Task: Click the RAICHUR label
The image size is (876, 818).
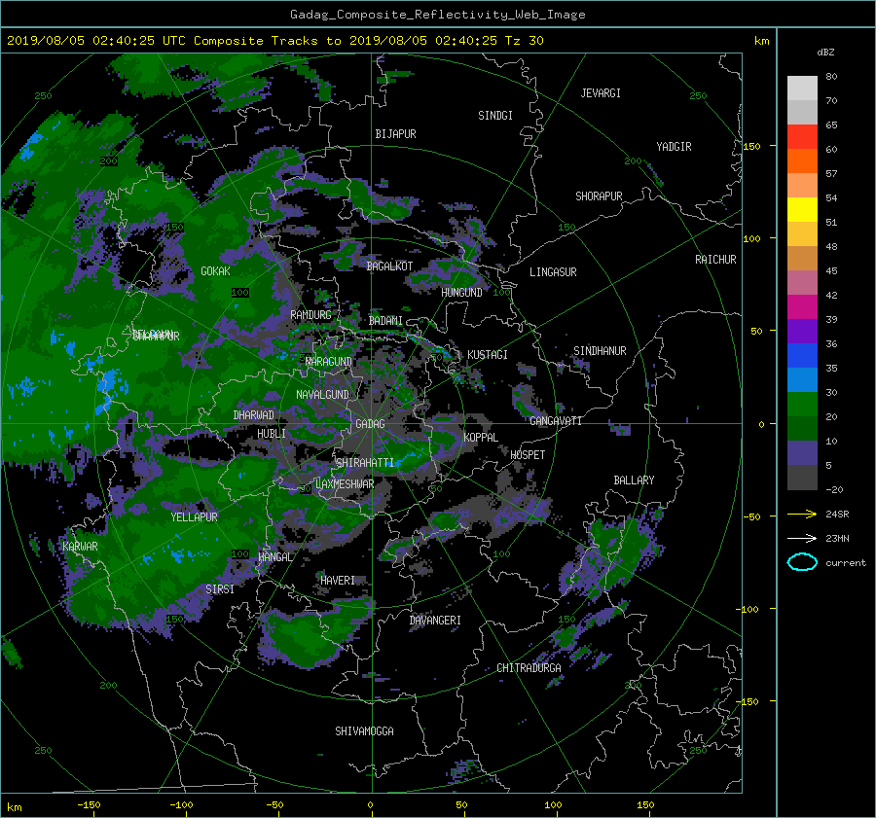Action: coord(715,260)
